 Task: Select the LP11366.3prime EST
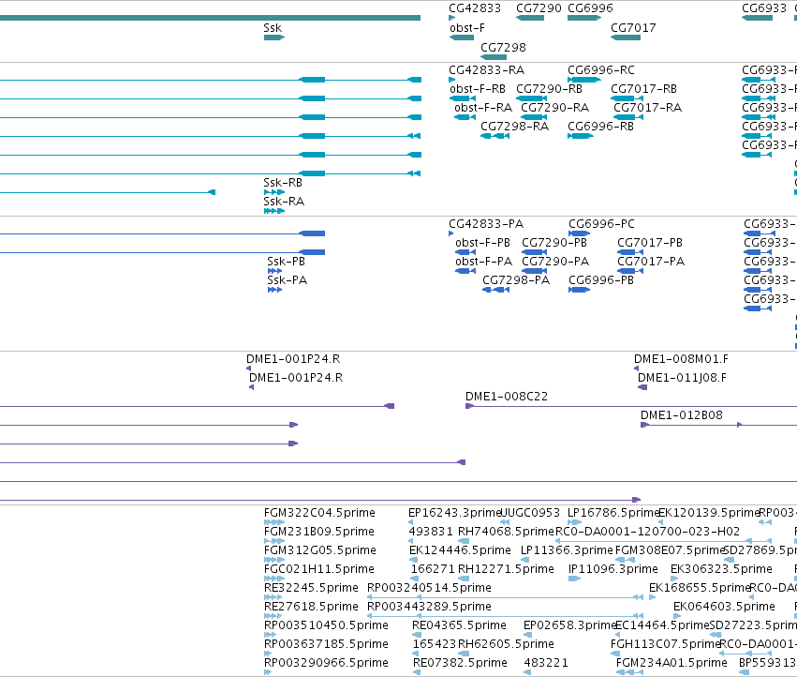click(x=525, y=560)
